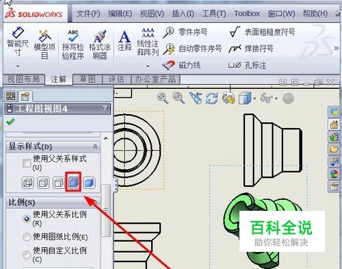
Task: Open Linear Note Pattern tool
Action: click(x=148, y=42)
